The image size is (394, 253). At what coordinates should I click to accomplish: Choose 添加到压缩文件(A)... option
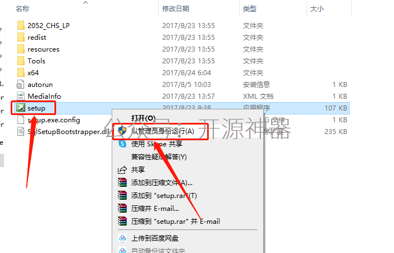click(x=162, y=183)
